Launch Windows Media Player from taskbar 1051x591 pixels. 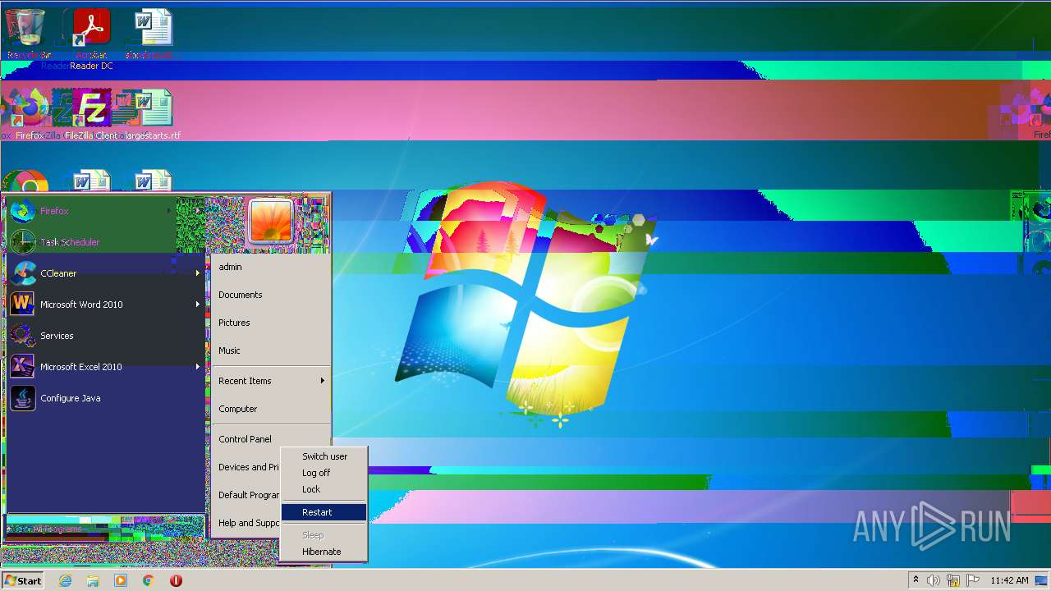click(121, 580)
